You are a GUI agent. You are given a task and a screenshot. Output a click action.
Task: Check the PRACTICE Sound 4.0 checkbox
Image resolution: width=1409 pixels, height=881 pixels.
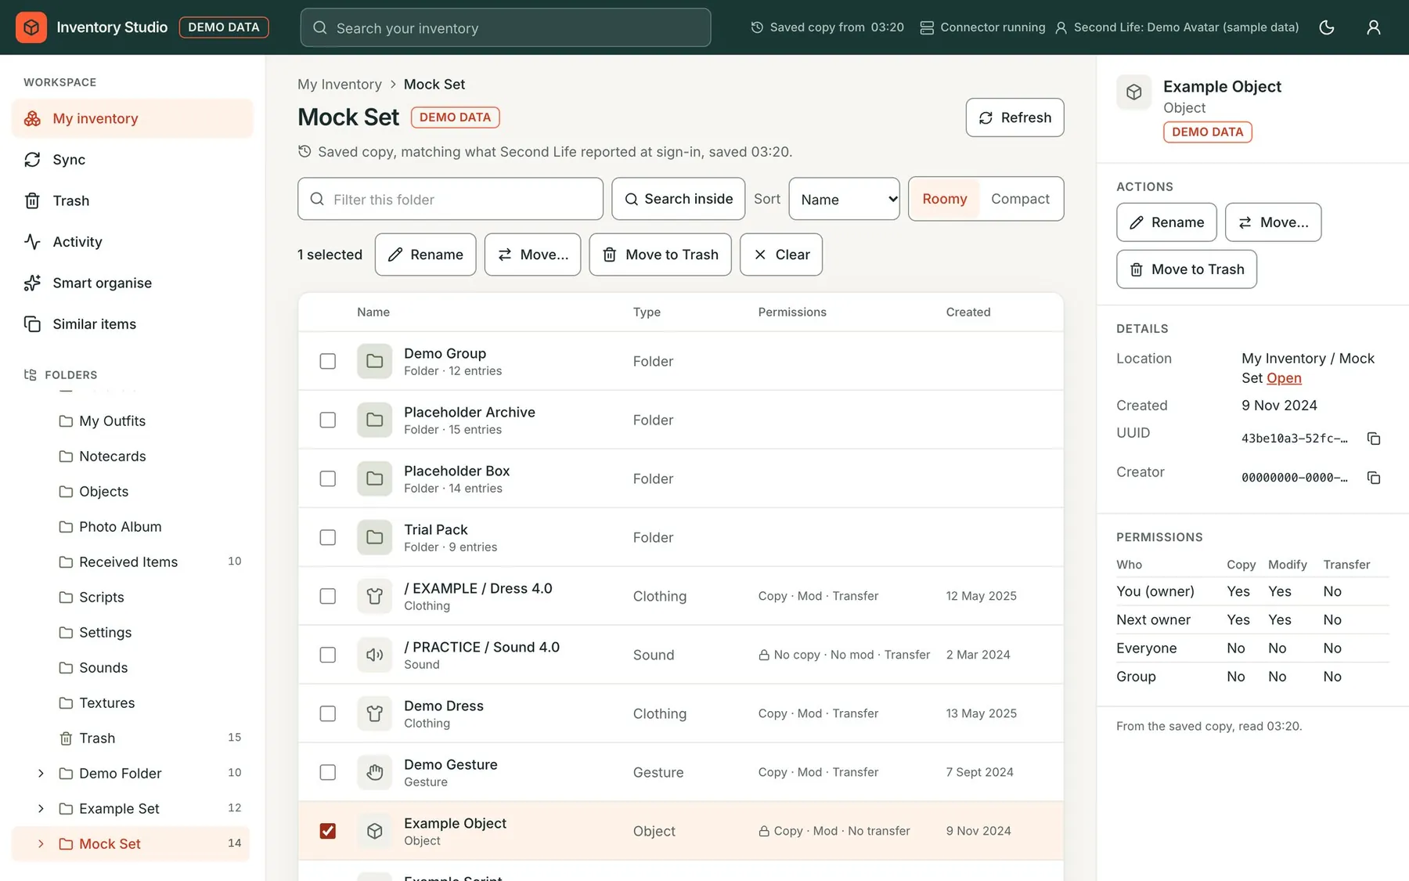[x=328, y=655]
